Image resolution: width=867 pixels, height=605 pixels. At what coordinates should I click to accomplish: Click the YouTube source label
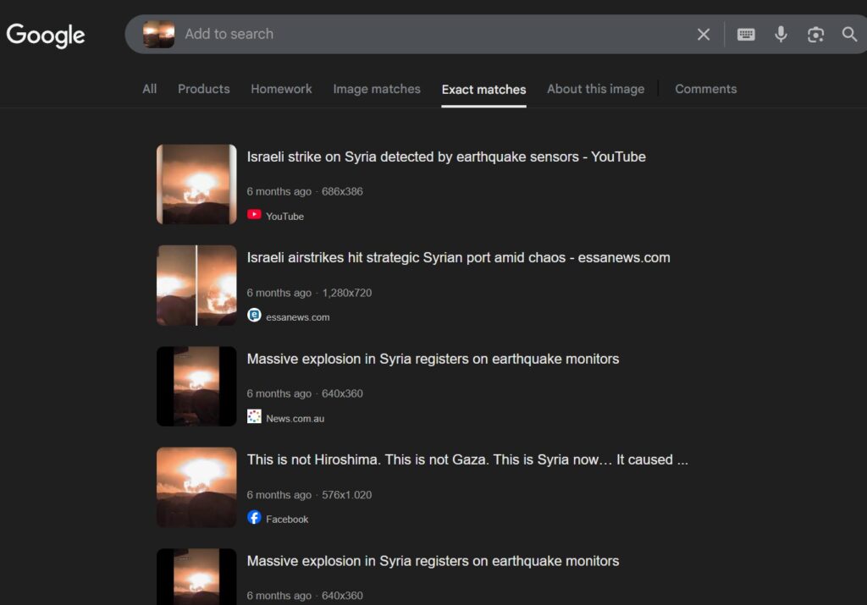pos(284,217)
